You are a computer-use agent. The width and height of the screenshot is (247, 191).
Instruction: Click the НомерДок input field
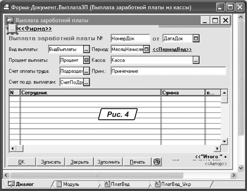pos(130,39)
